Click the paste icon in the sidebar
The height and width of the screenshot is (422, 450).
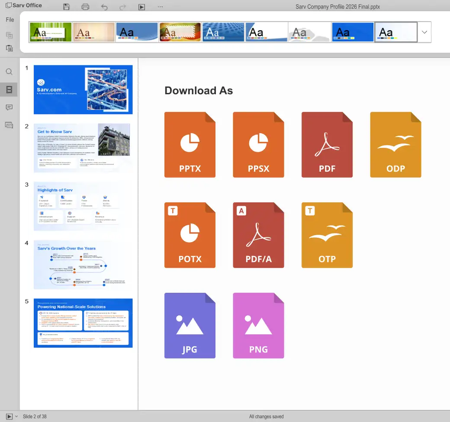click(9, 48)
